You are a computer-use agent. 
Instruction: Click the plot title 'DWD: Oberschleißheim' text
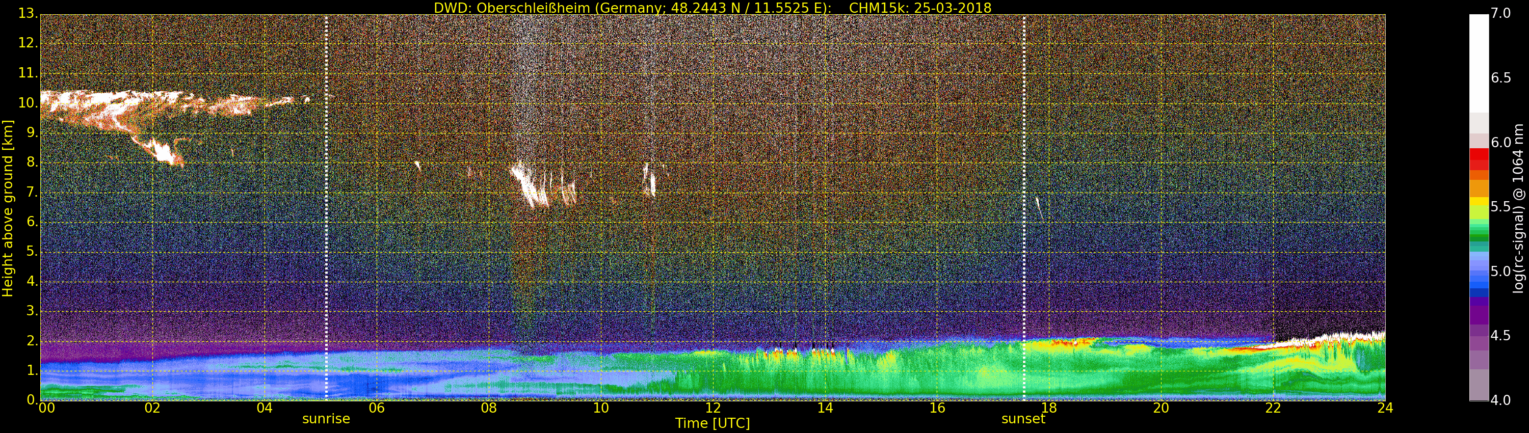click(x=512, y=8)
